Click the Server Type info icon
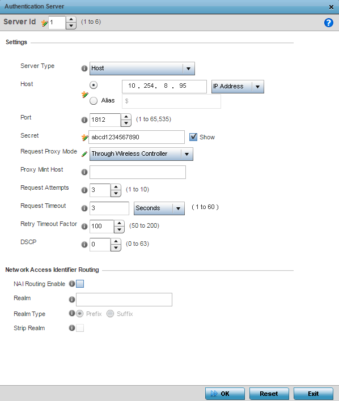339x401 pixels. 84,69
